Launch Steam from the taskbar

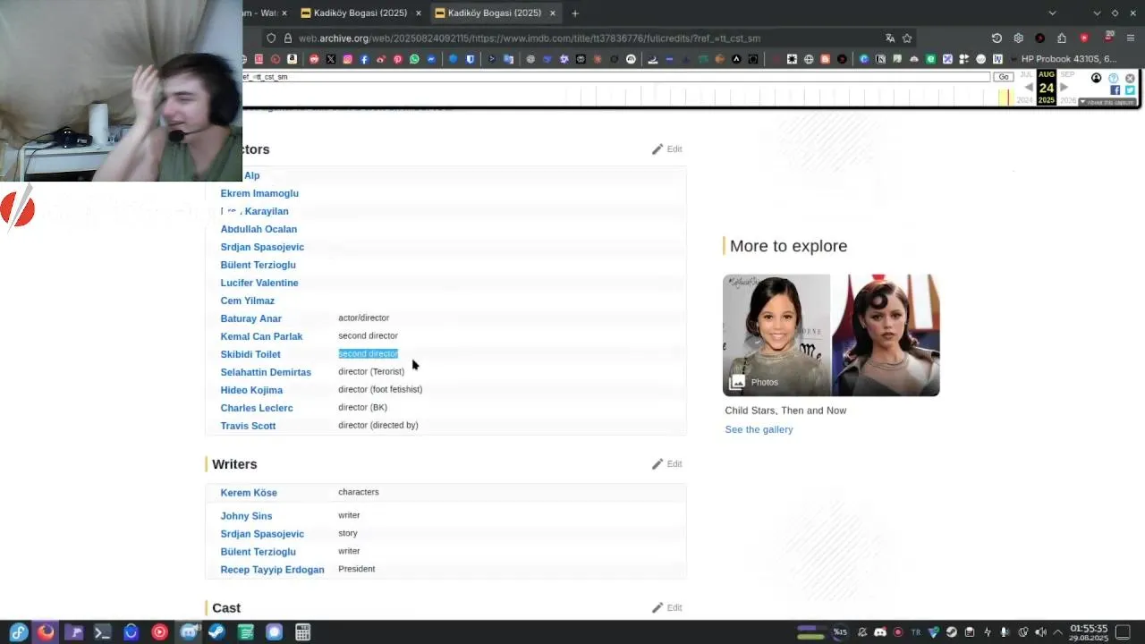pos(216,632)
